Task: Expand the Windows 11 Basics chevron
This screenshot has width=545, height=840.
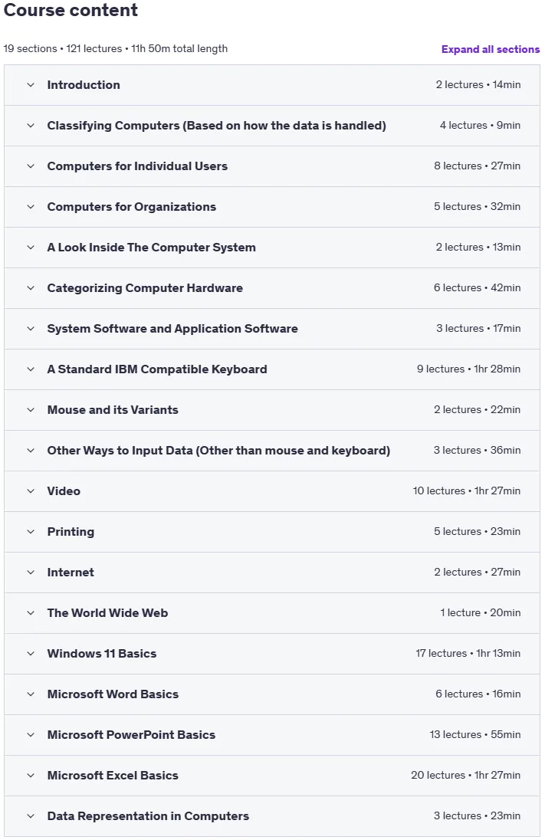Action: [x=31, y=654]
